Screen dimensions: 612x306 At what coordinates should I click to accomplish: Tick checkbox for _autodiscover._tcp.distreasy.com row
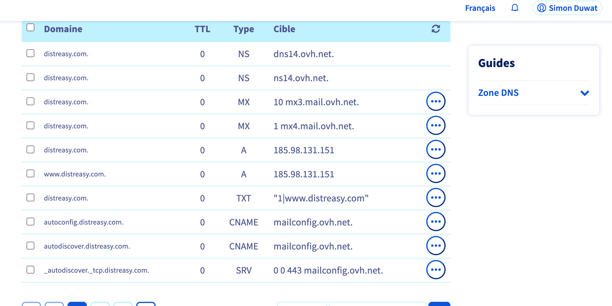(30, 270)
